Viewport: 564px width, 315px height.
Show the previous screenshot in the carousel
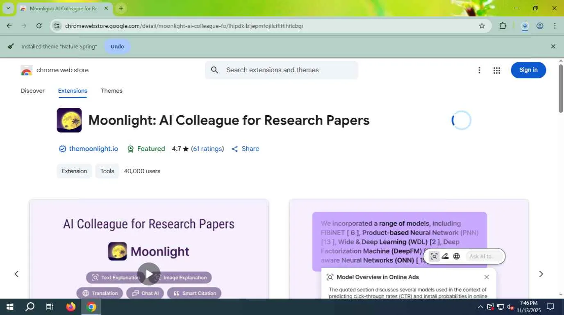point(16,274)
